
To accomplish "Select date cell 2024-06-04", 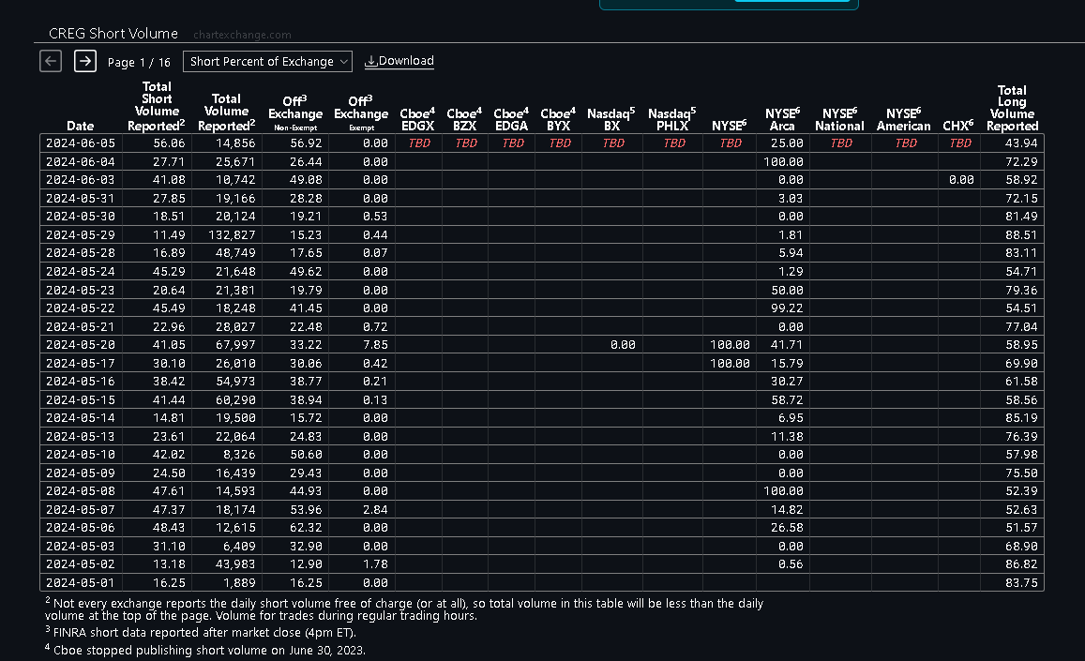I will point(81,161).
